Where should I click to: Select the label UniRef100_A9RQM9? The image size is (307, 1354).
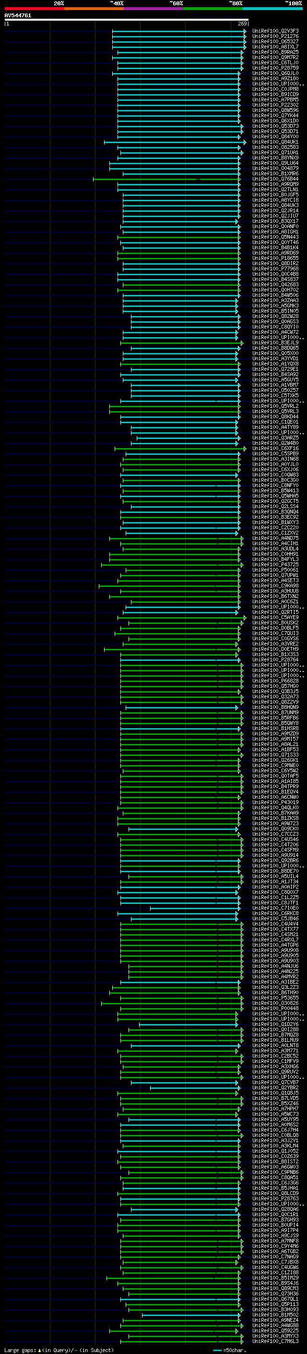(x=275, y=184)
